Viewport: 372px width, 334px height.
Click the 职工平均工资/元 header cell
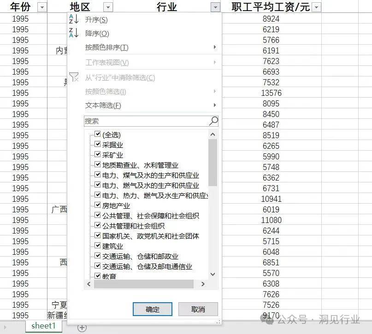(x=271, y=7)
